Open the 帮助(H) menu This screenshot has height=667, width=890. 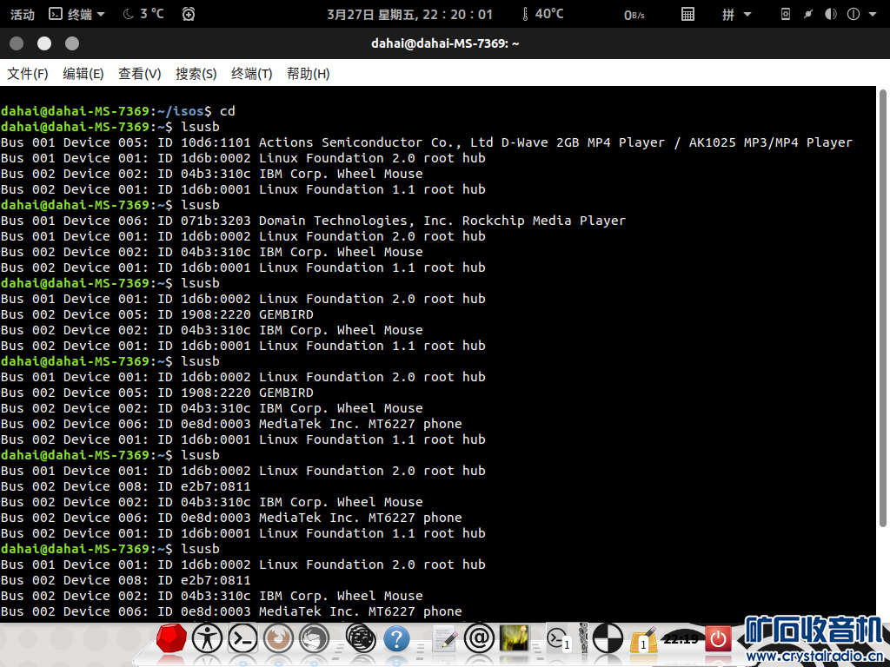click(x=309, y=74)
